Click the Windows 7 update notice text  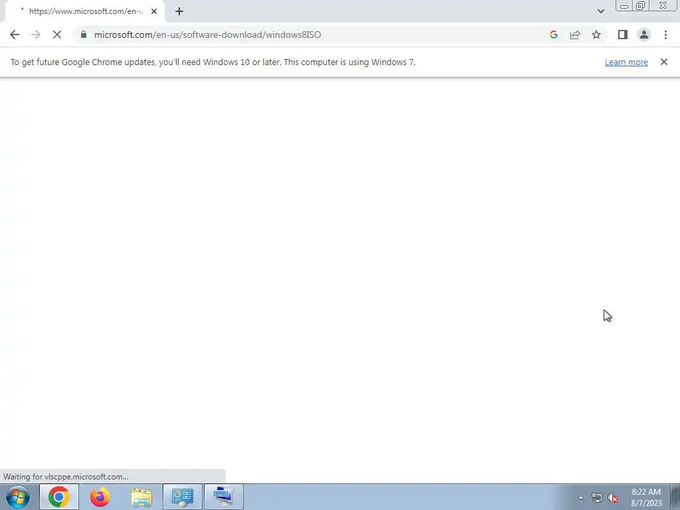213,62
